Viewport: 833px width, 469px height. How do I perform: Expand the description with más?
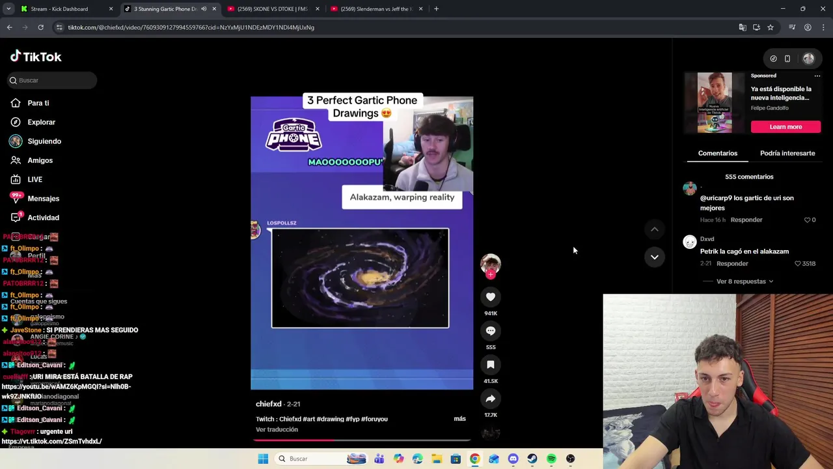[x=459, y=419]
